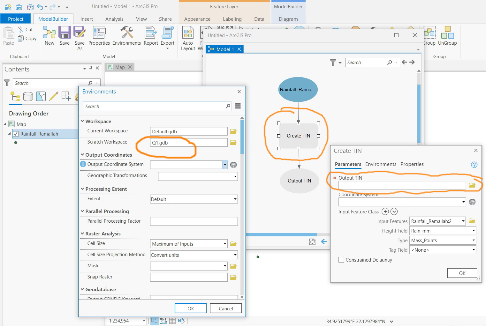Screen dimensions: 486x326
Task: Click the Paste icon in Clipboard group
Action: click(x=9, y=33)
